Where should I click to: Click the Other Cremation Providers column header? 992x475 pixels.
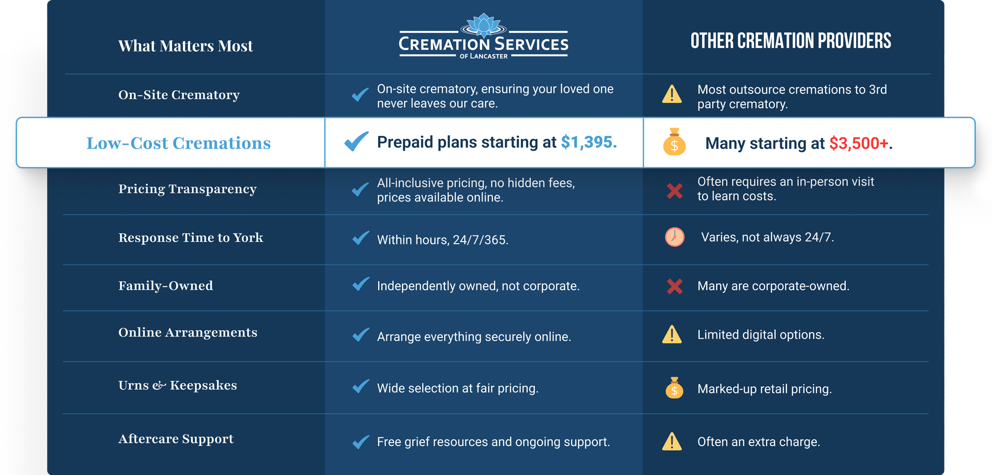click(791, 41)
